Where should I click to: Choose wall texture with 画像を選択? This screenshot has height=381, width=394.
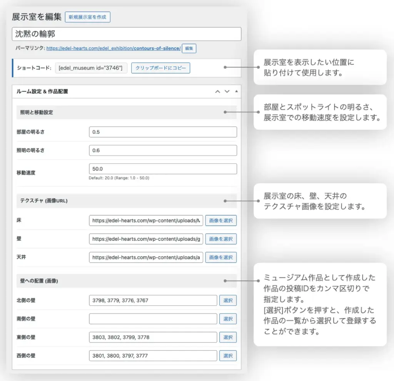coord(221,239)
